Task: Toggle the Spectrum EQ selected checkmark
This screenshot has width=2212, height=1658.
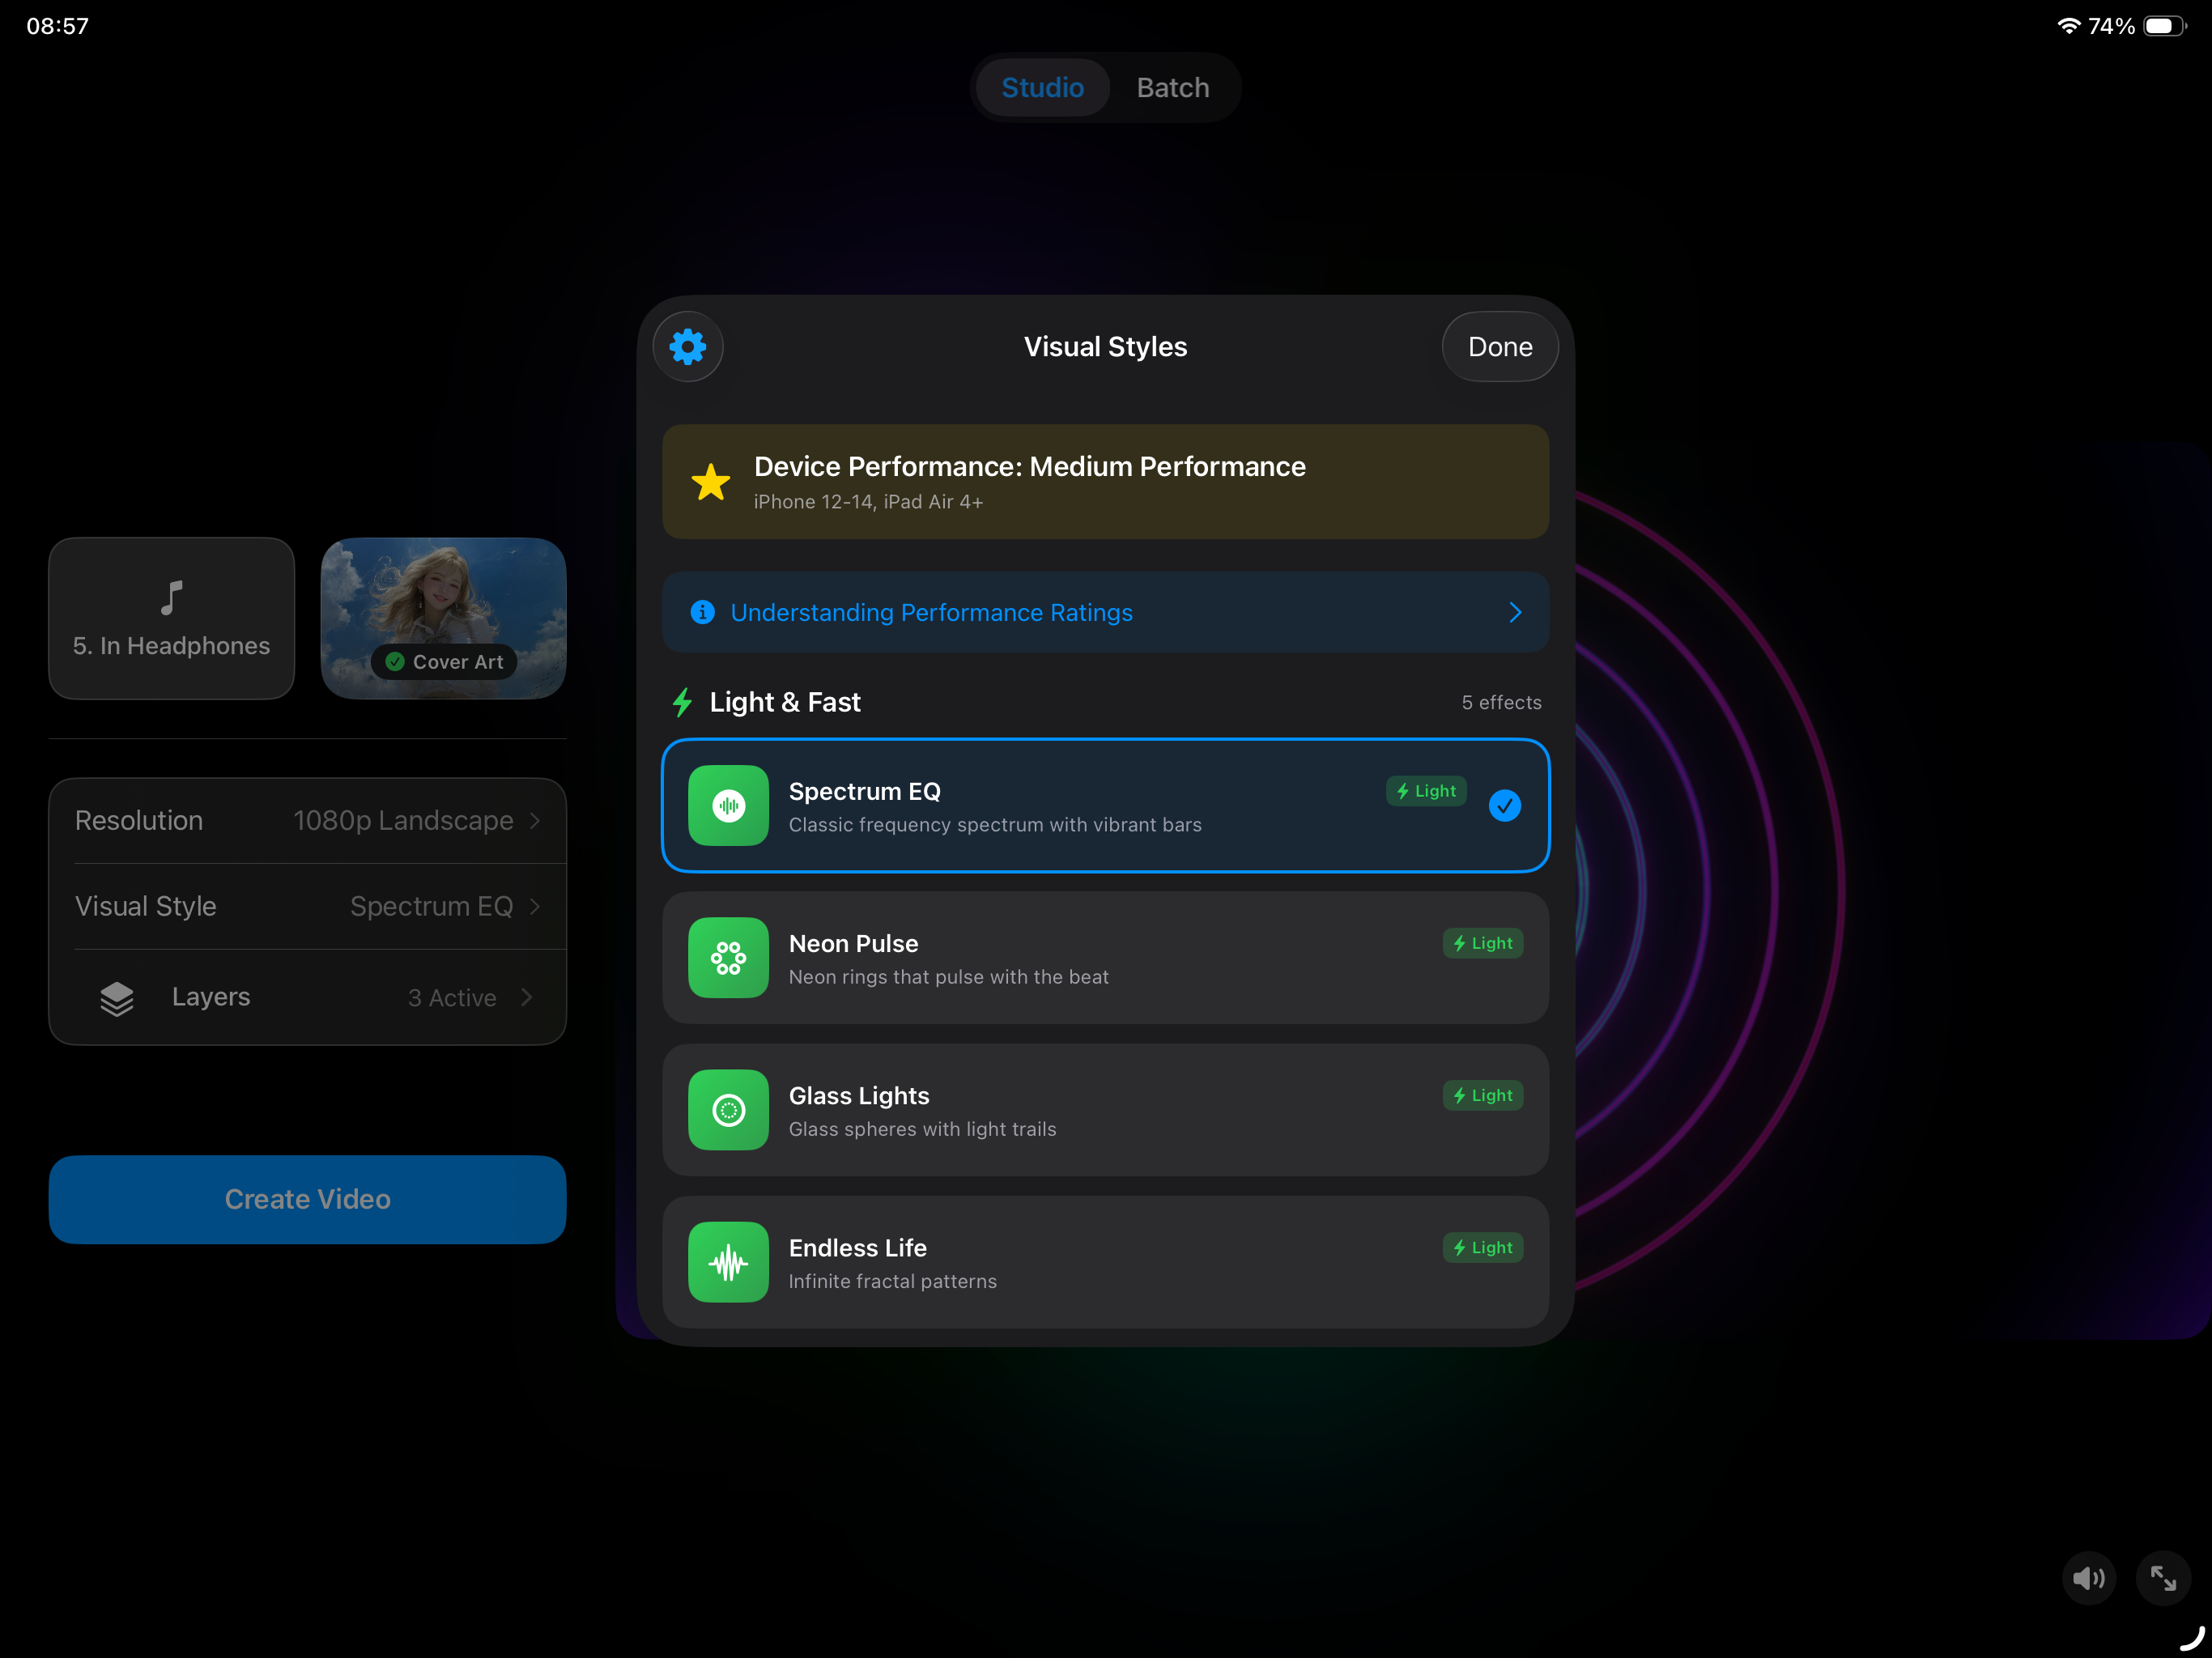Action: [1505, 806]
